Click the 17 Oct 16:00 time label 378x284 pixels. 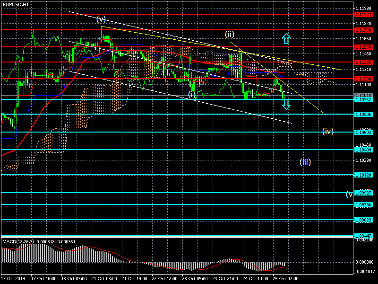point(44,279)
